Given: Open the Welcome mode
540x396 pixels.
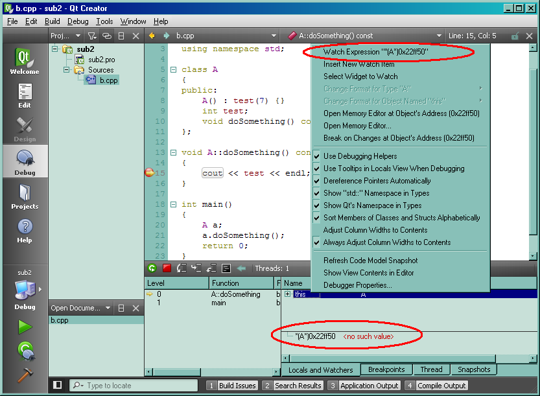Looking at the screenshot, I should pyautogui.click(x=25, y=61).
